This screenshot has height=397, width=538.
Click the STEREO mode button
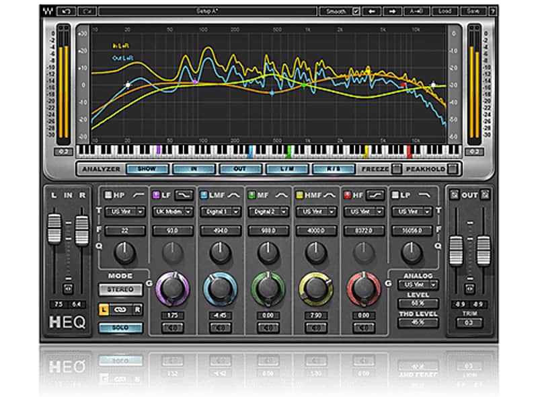[120, 289]
